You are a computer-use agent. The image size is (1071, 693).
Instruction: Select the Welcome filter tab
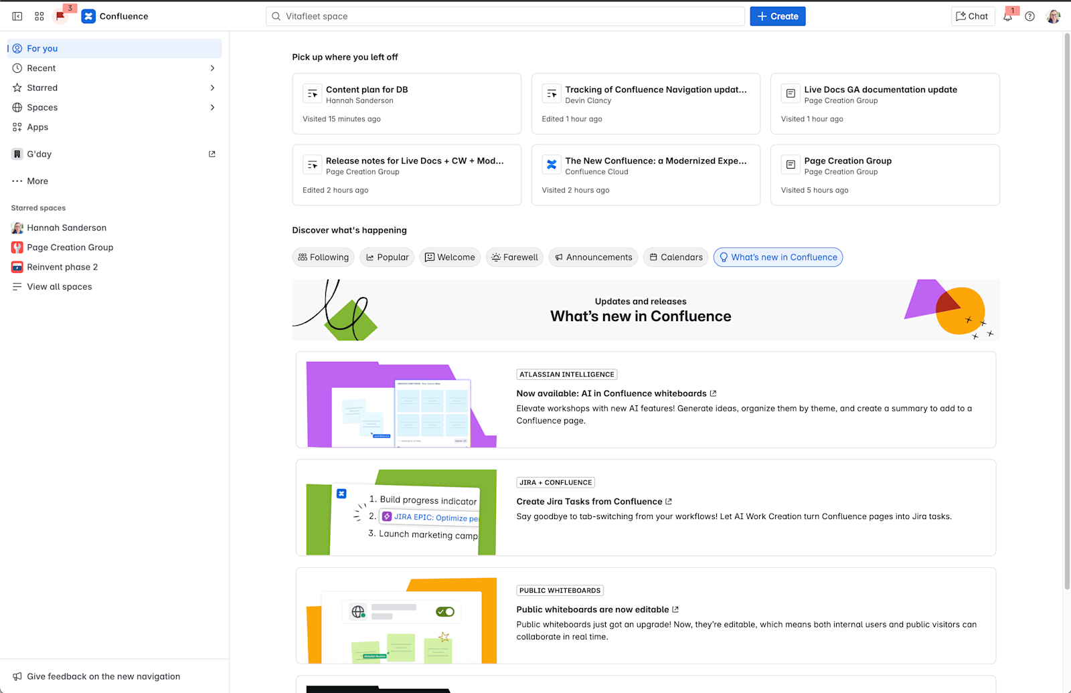(x=450, y=258)
